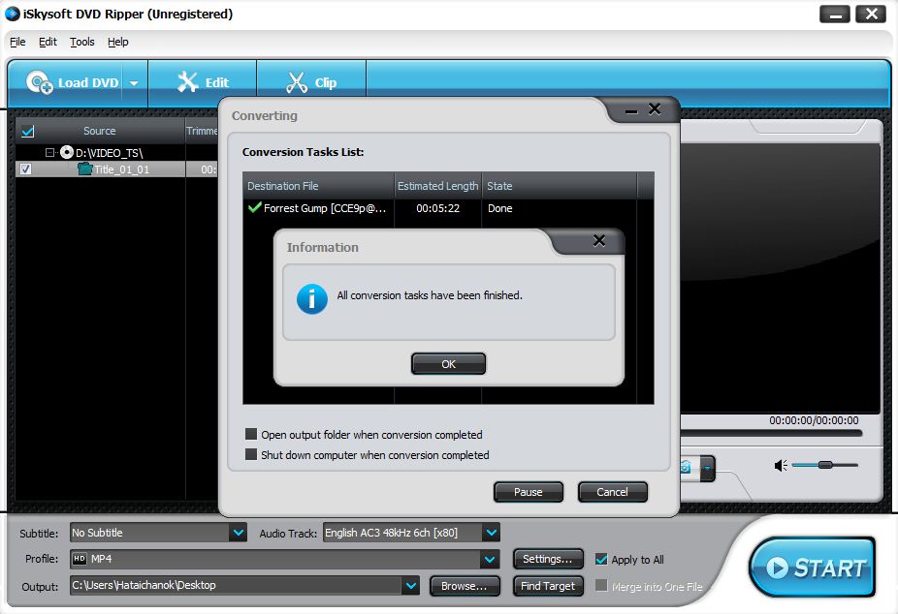Uncheck Apply to All
This screenshot has height=614, width=898.
click(x=601, y=559)
